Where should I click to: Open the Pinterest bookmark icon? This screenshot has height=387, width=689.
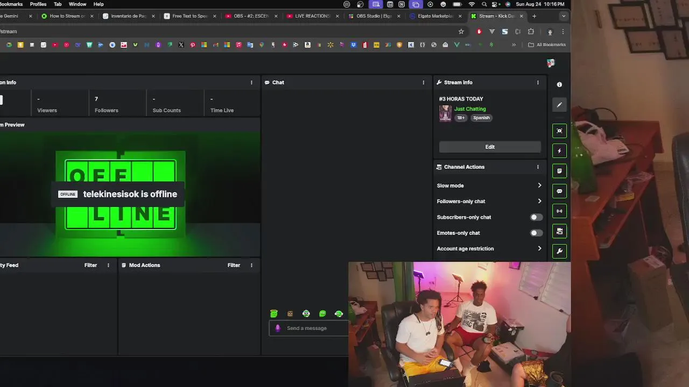[193, 45]
